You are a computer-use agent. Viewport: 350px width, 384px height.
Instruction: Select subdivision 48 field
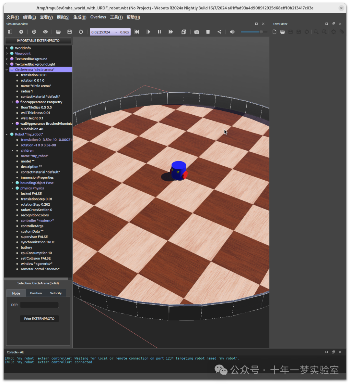32,129
